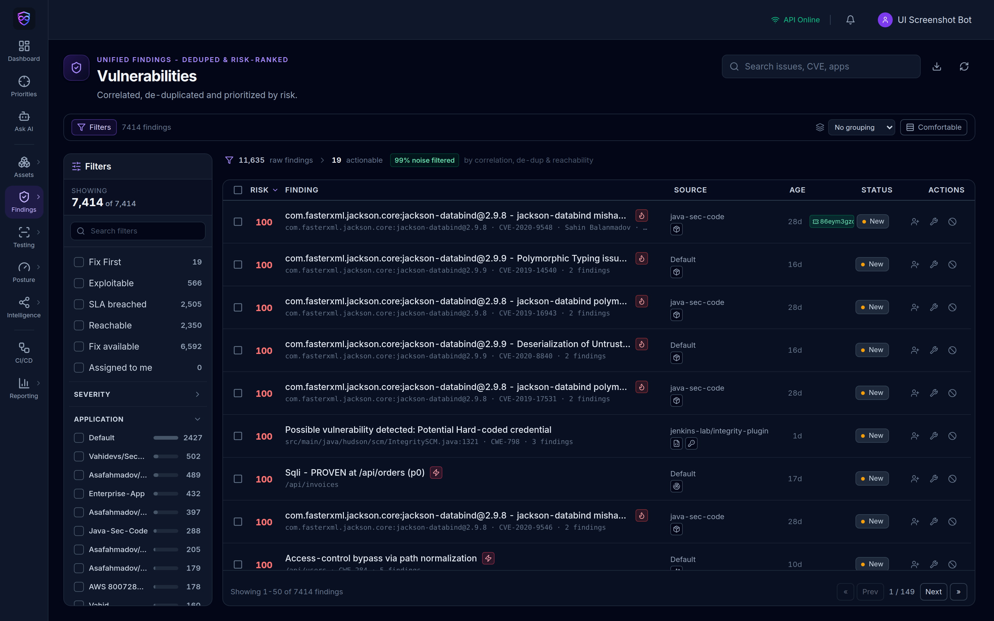Open the No grouping dropdown

click(861, 127)
